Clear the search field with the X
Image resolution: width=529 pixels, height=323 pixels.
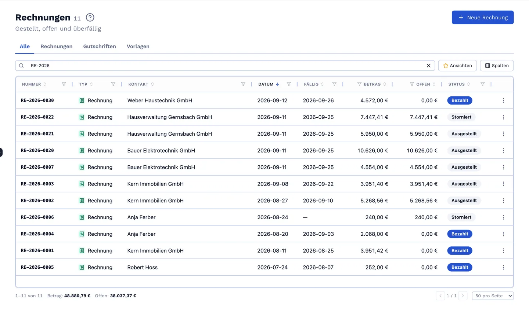tap(428, 66)
